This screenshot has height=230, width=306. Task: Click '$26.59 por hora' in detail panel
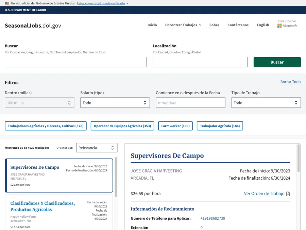pos(146,194)
